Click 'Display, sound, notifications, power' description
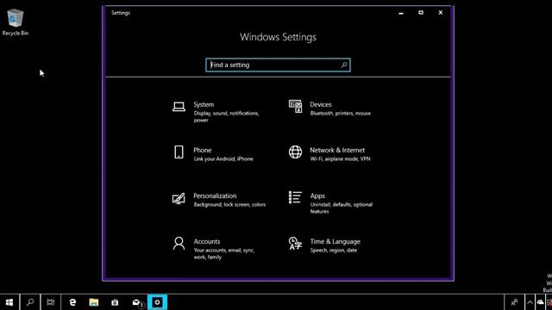Image resolution: width=552 pixels, height=310 pixels. click(x=226, y=117)
